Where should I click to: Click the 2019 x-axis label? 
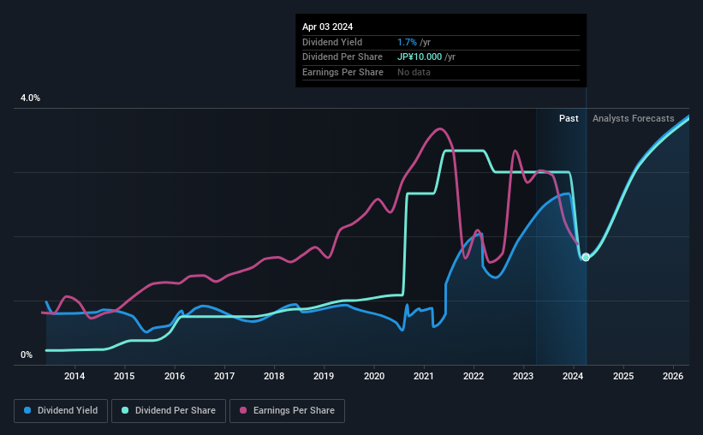[324, 376]
